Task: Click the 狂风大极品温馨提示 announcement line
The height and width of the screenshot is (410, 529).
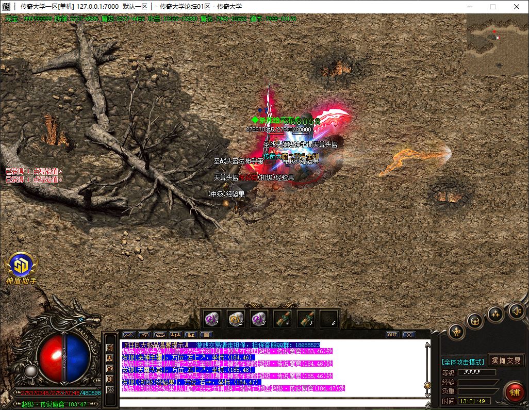Action: 221,345
